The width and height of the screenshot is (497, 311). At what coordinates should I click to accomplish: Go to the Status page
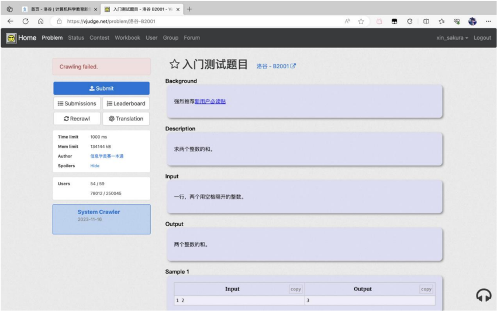pos(76,38)
